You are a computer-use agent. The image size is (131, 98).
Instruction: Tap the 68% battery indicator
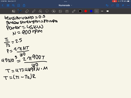click(x=127, y=1)
